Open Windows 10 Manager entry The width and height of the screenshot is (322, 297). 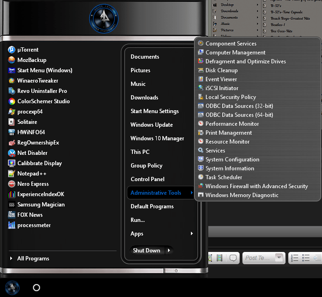tap(157, 138)
